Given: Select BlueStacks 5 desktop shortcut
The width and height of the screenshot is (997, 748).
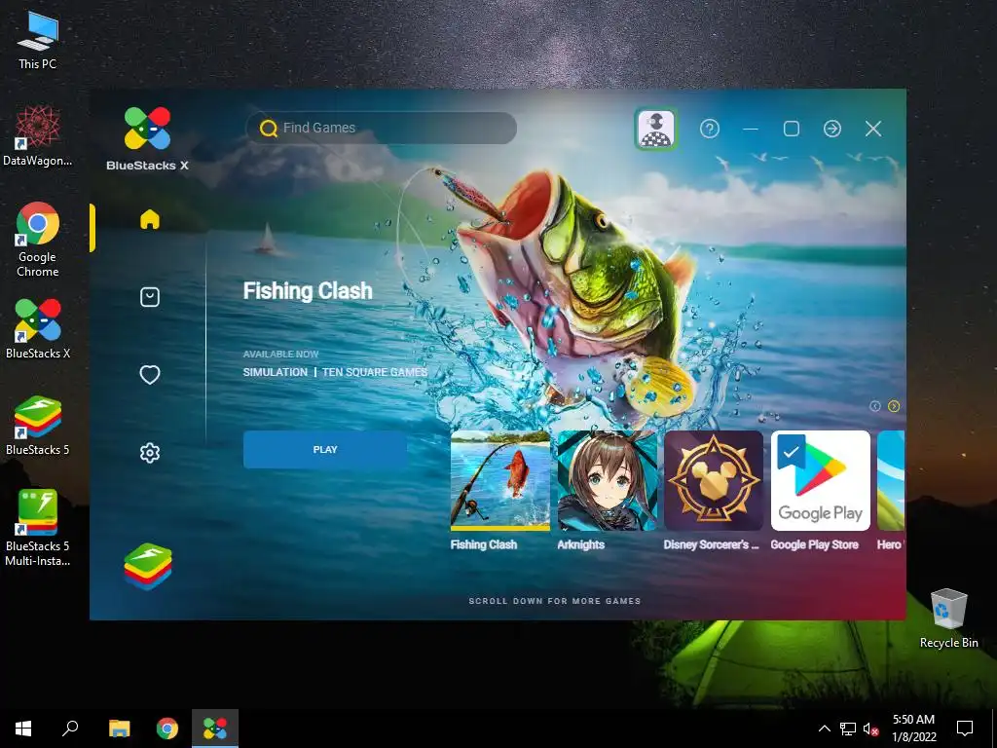Looking at the screenshot, I should click(38, 426).
